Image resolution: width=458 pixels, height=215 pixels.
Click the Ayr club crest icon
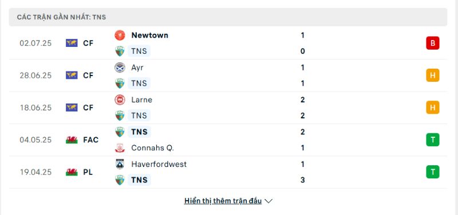pos(120,67)
